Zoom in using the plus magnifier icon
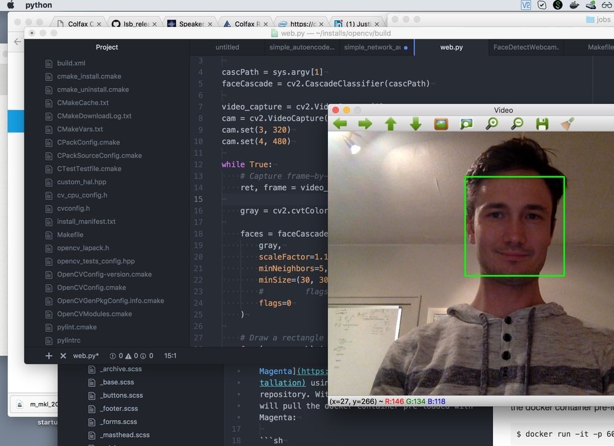Viewport: 614px width, 446px height. [492, 124]
